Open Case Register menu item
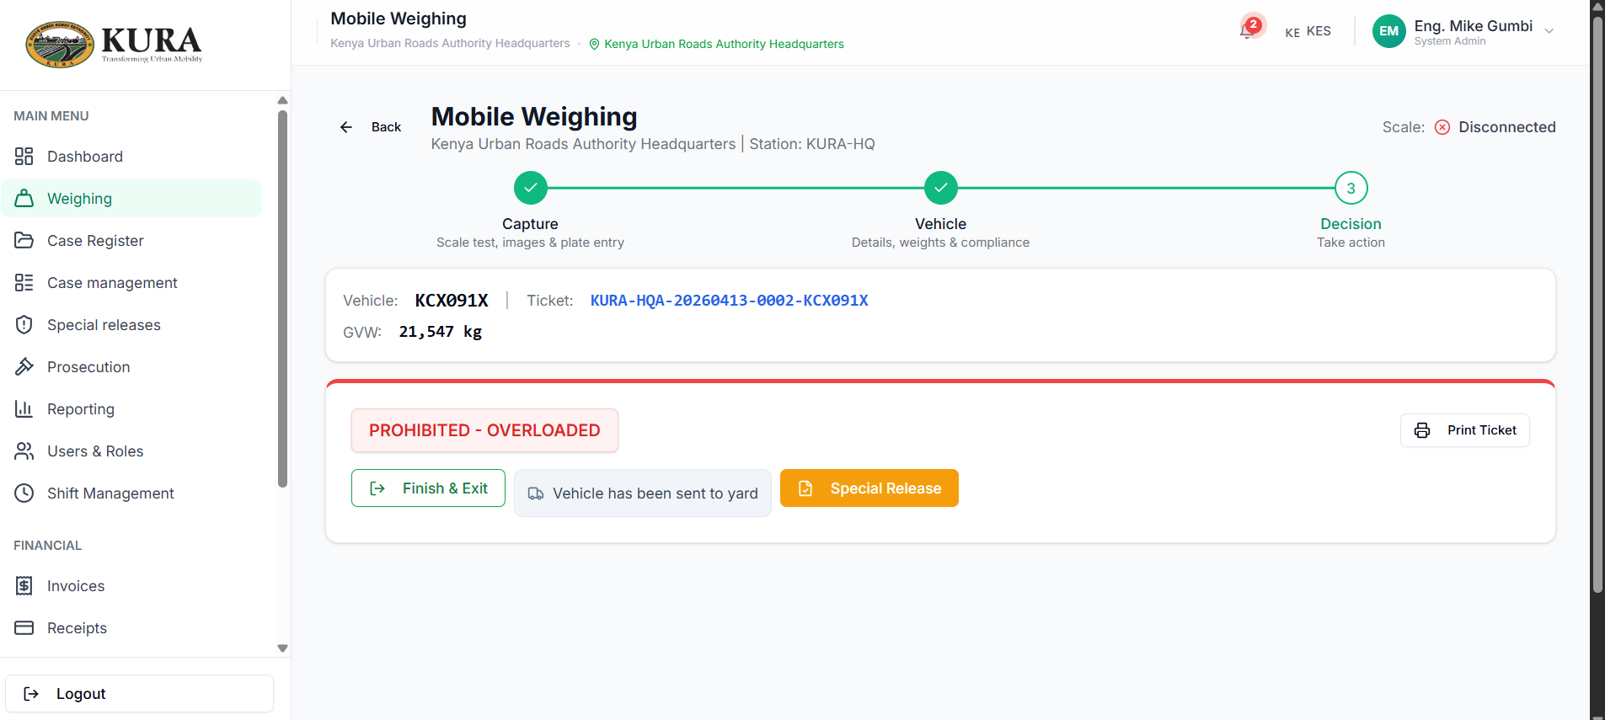The width and height of the screenshot is (1605, 720). [x=131, y=241]
